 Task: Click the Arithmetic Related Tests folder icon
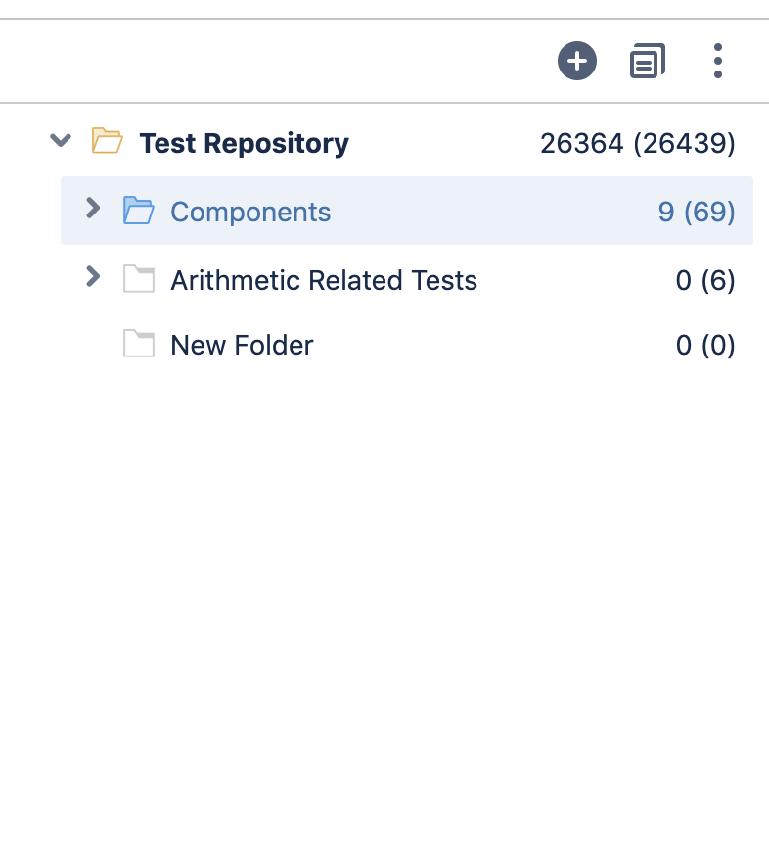tap(139, 279)
